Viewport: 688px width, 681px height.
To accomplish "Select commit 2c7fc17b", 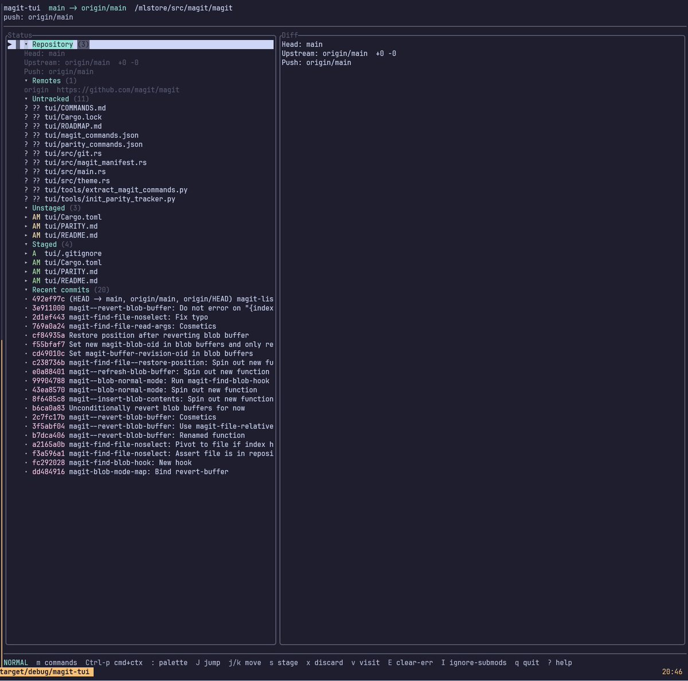I will (120, 418).
